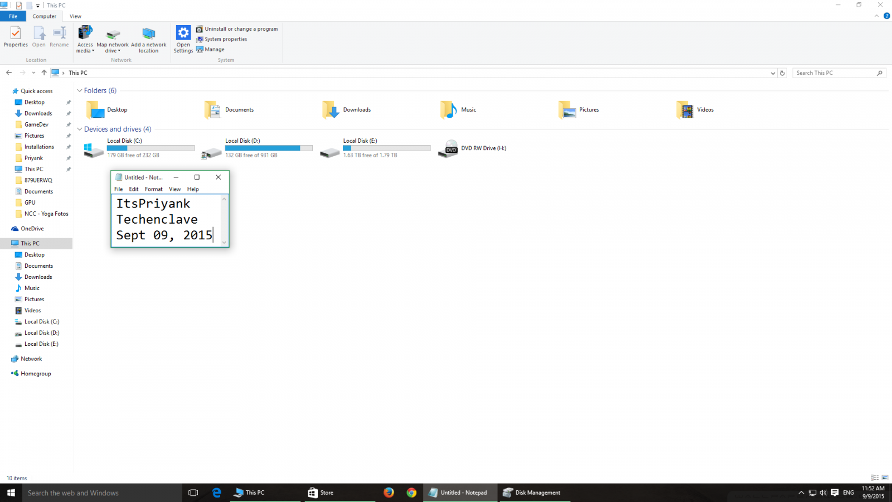Click in the Search This PC box
The width and height of the screenshot is (892, 502).
coord(838,73)
